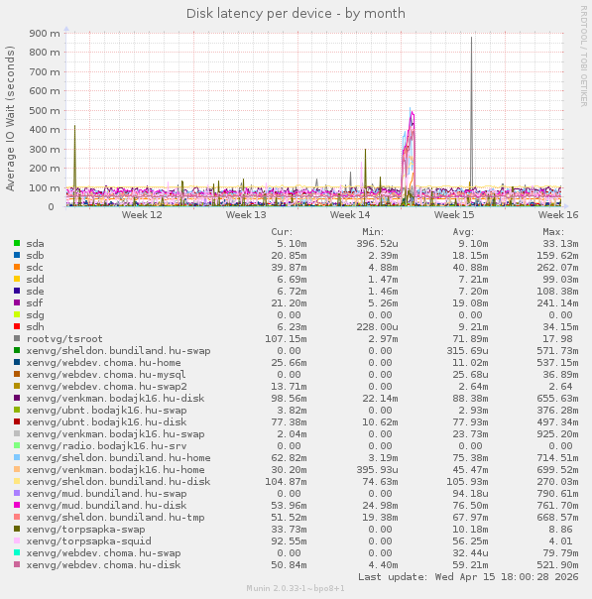Click the 'rootvg/tsroot' legend label

pyautogui.click(x=64, y=339)
